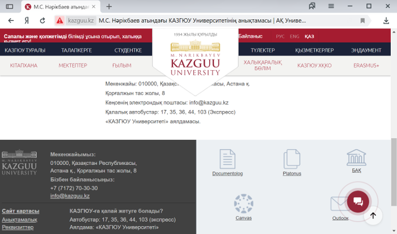This screenshot has height=234, width=397.
Task: Click the KAZGUU University header logo
Action: click(195, 59)
